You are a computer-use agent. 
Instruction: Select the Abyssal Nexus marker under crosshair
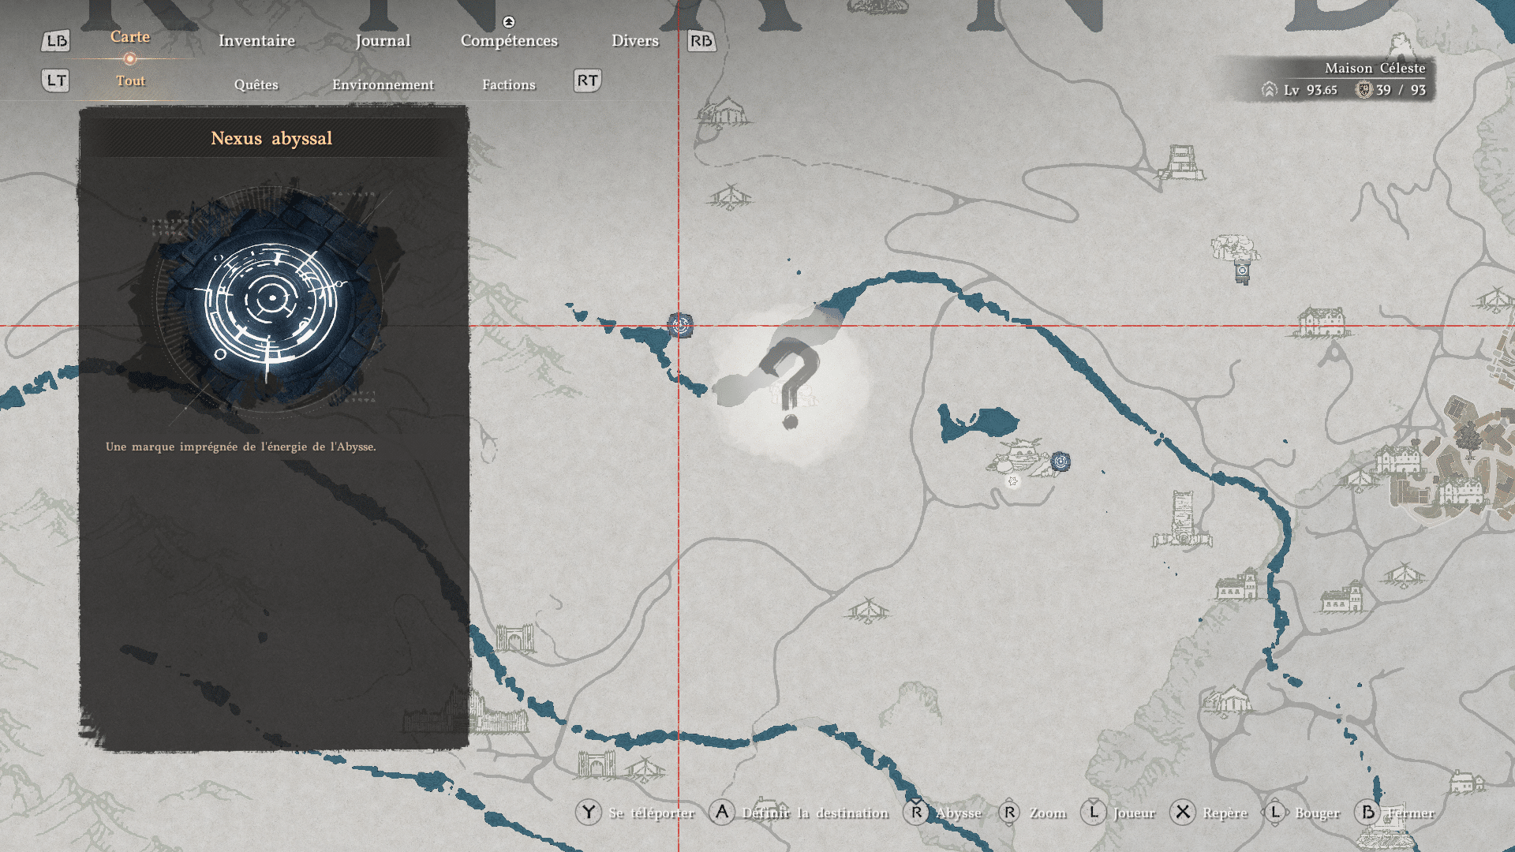679,324
